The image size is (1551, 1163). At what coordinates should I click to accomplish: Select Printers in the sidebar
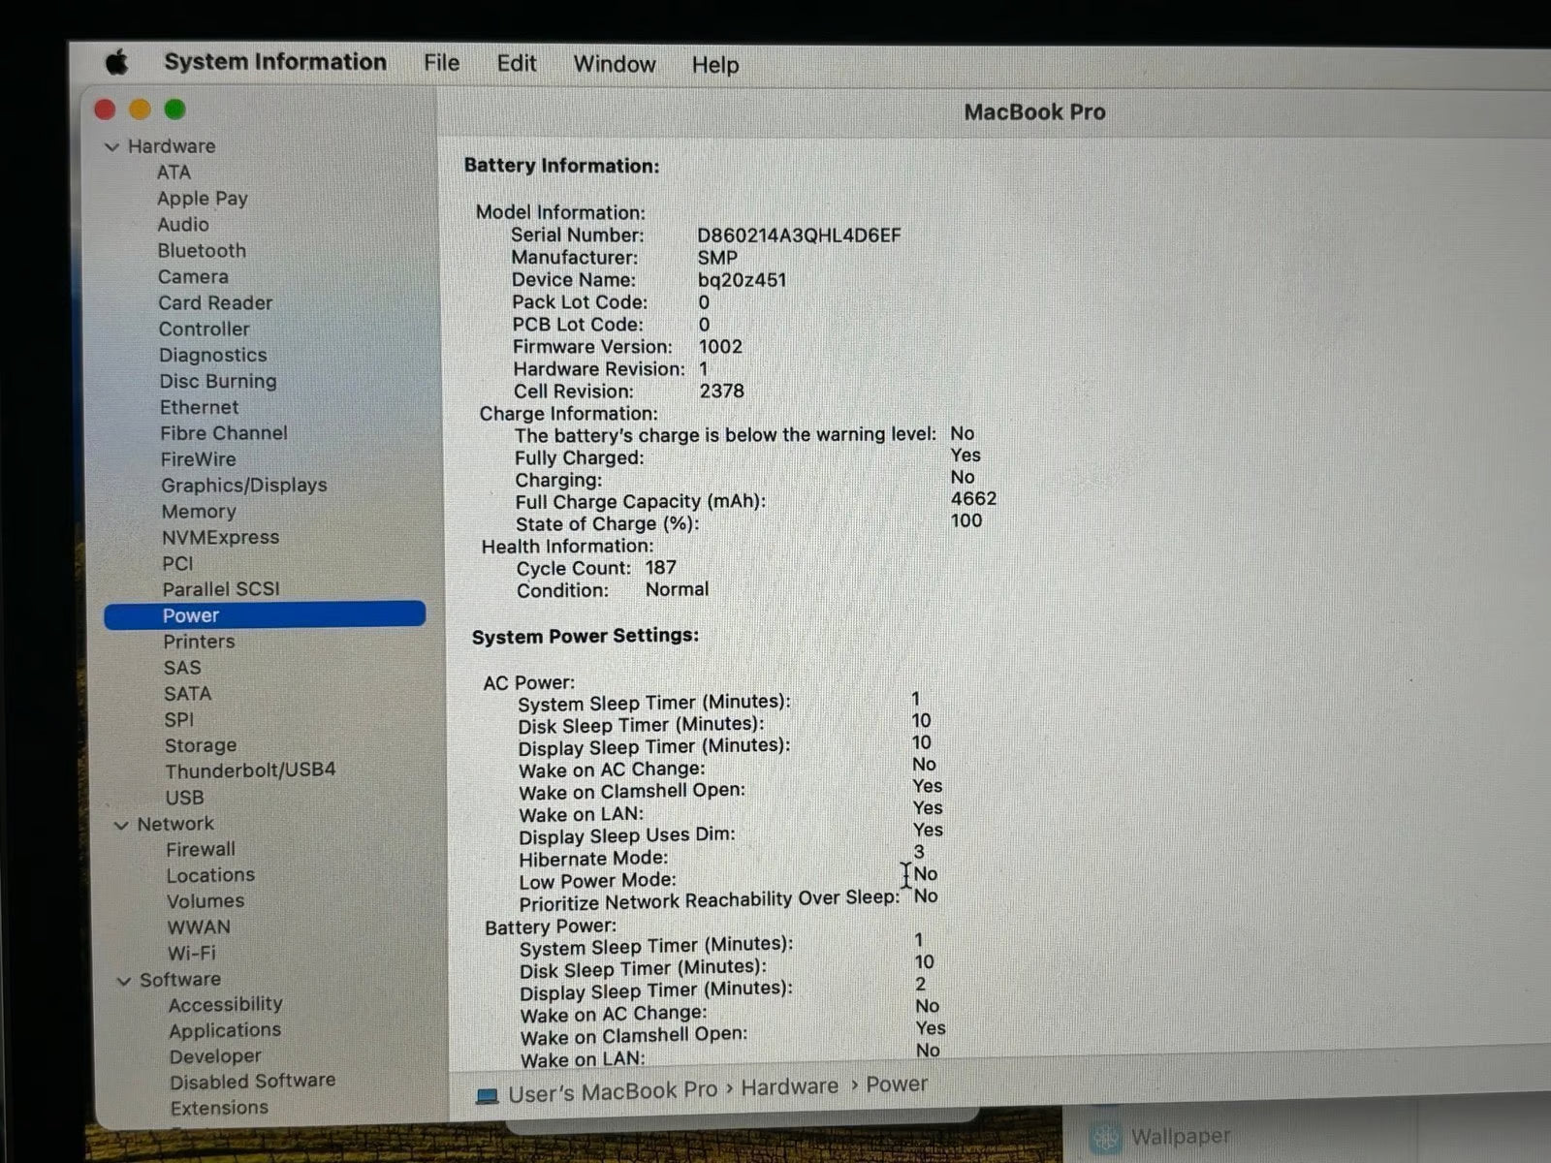coord(200,641)
